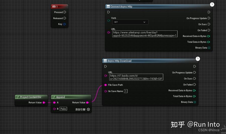This screenshot has width=226, height=134.
Task: Click Received Data in Bytes pin of Async Http Download
Action: tap(194, 91)
